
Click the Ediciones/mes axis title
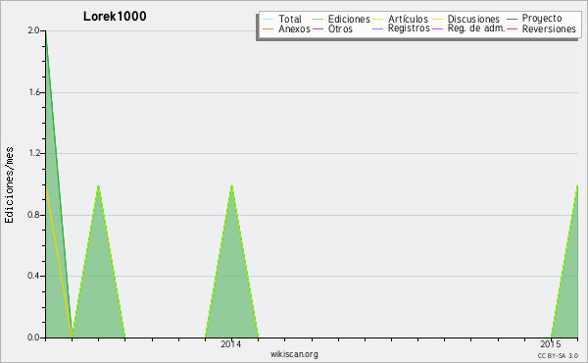click(9, 185)
